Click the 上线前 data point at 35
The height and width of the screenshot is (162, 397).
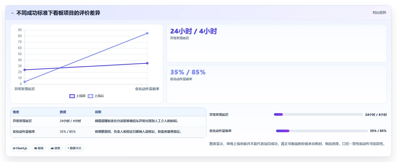click(x=147, y=63)
